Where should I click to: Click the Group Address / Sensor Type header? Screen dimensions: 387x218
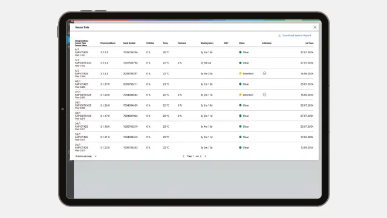click(x=82, y=43)
